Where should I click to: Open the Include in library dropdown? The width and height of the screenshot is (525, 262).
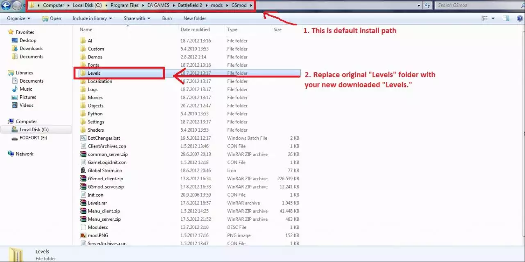(x=92, y=18)
